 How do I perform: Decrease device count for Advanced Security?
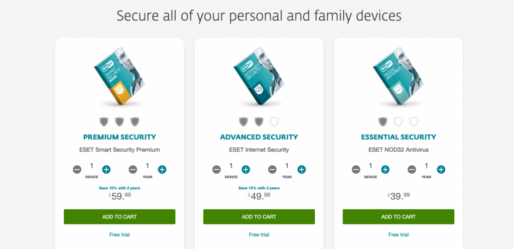pyautogui.click(x=217, y=169)
